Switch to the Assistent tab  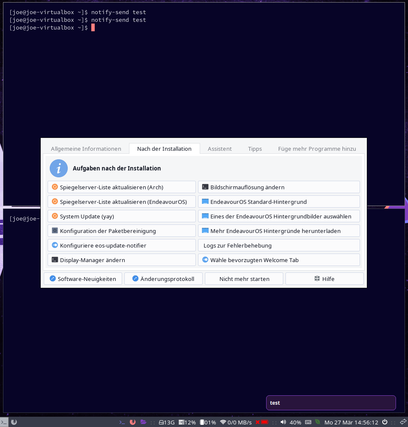[219, 149]
